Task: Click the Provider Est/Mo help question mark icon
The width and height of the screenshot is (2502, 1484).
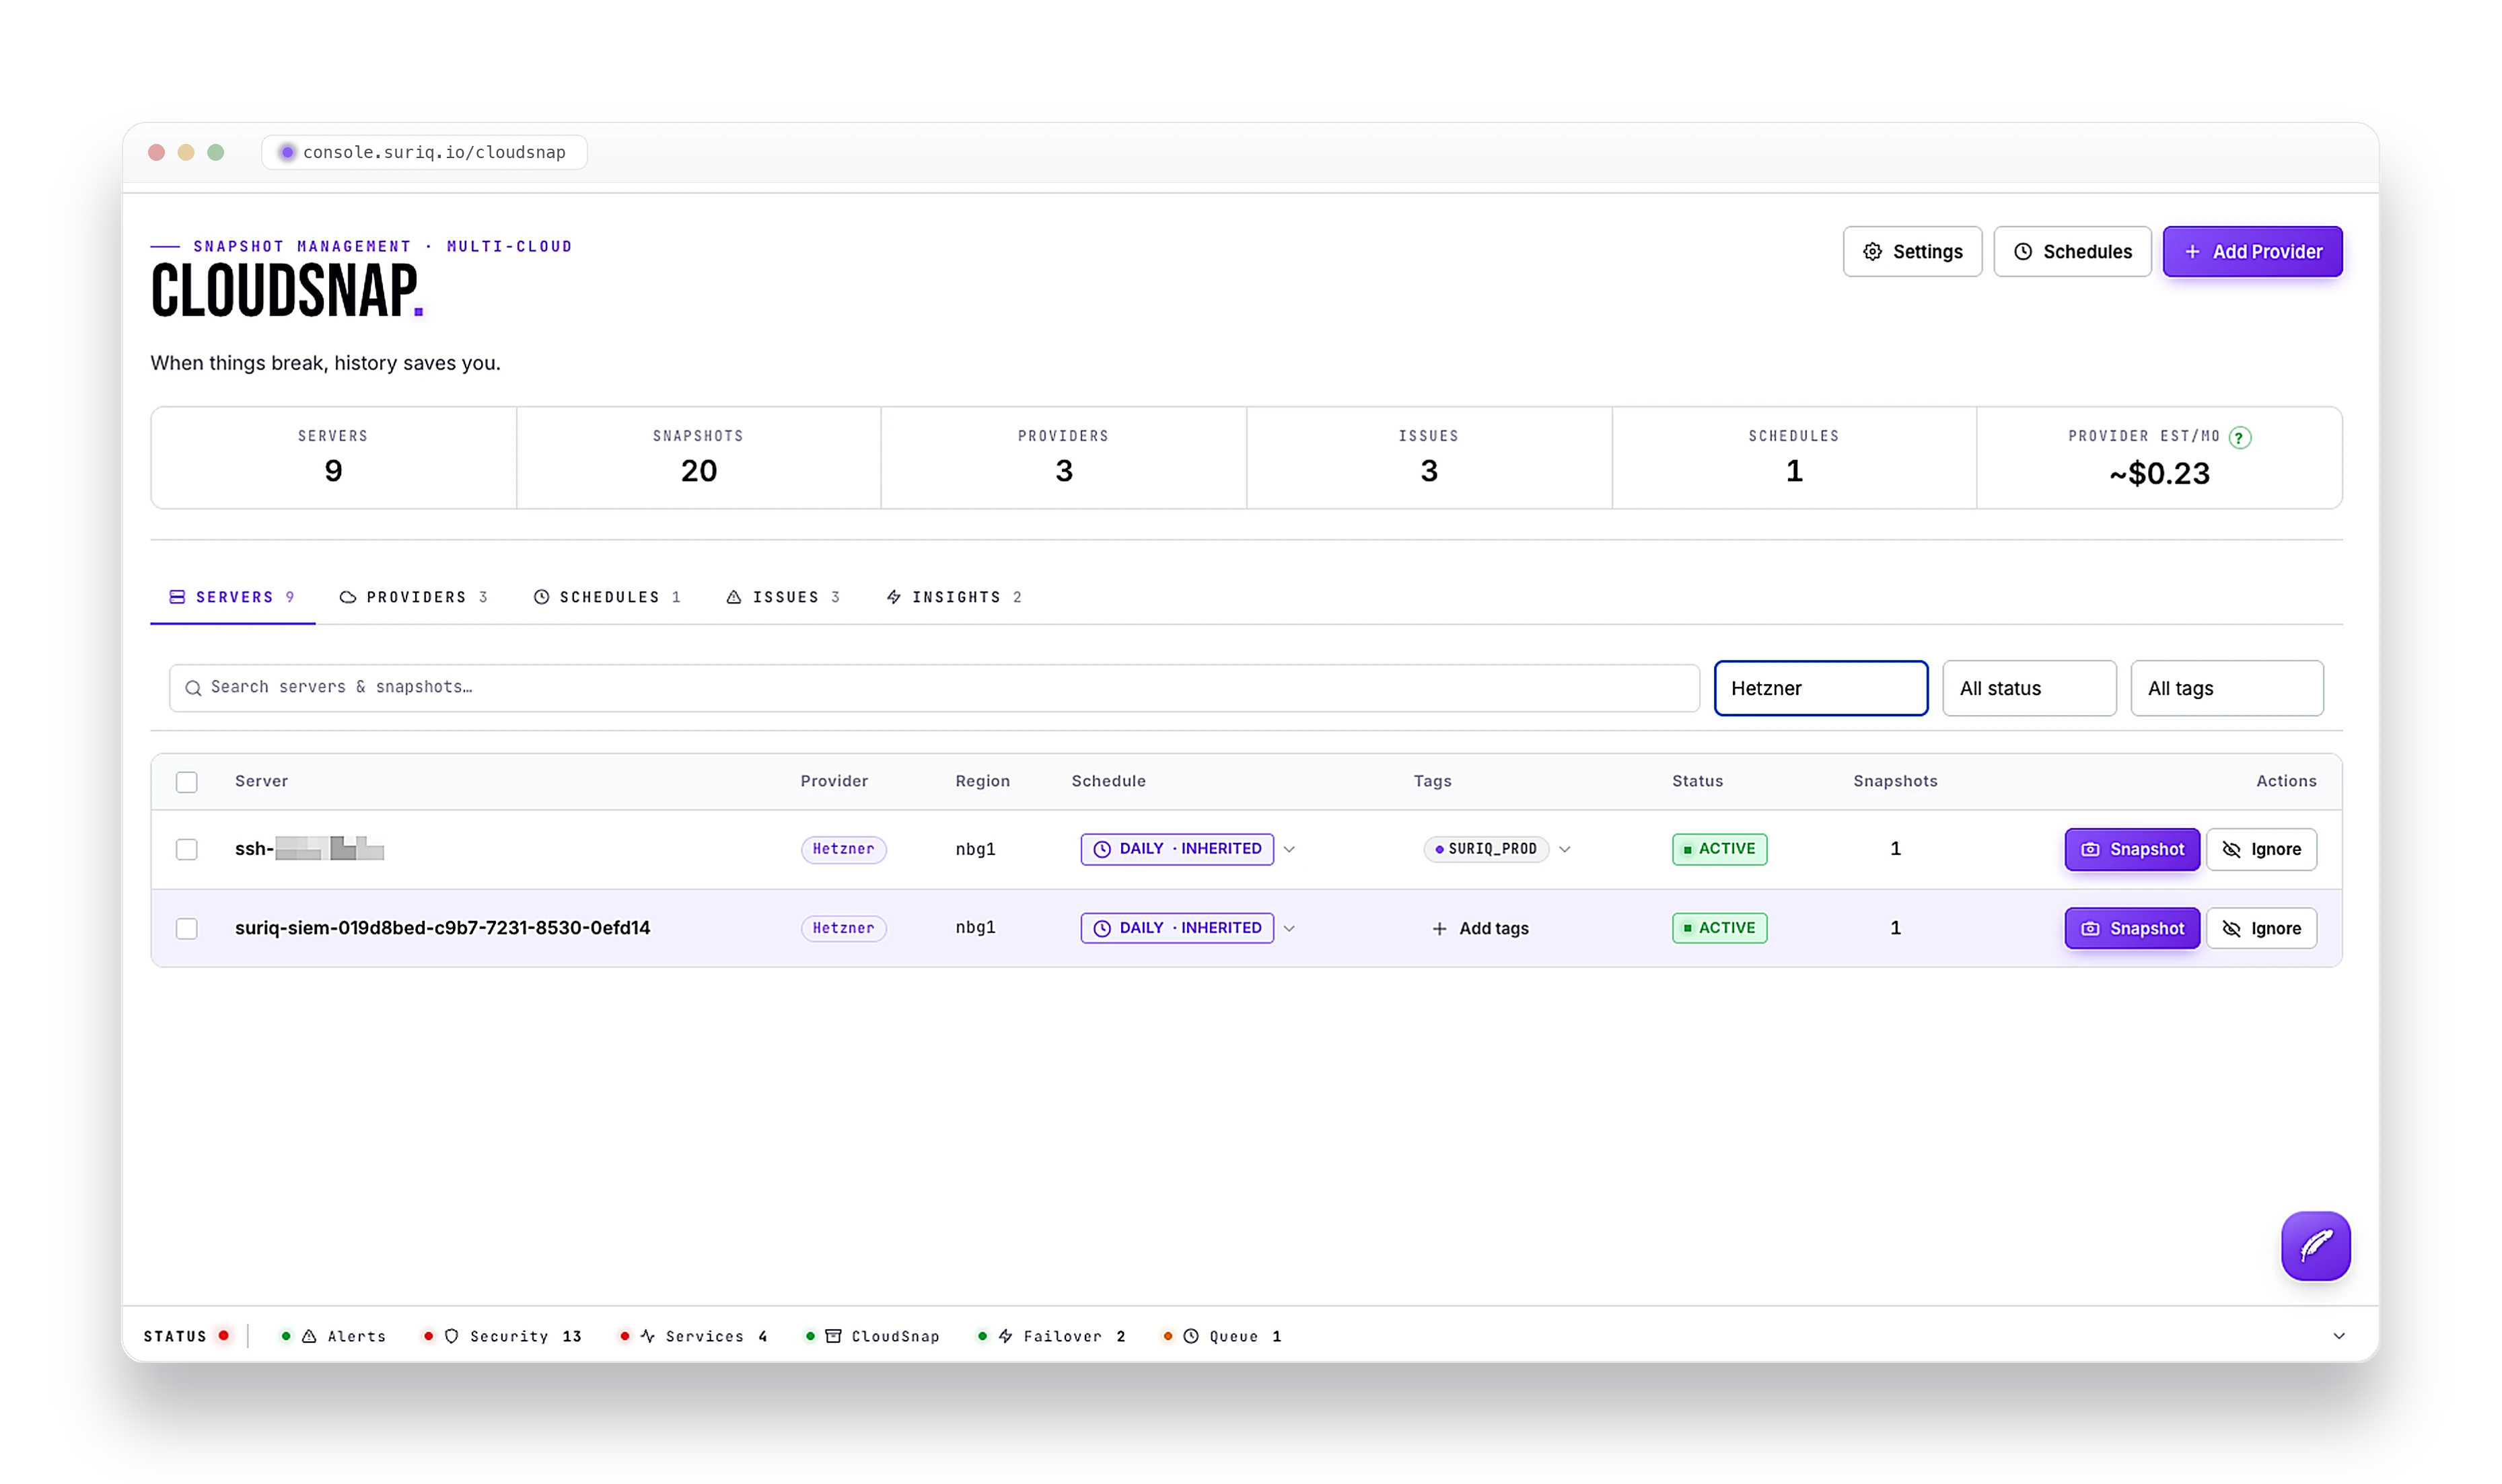Action: click(x=2240, y=437)
